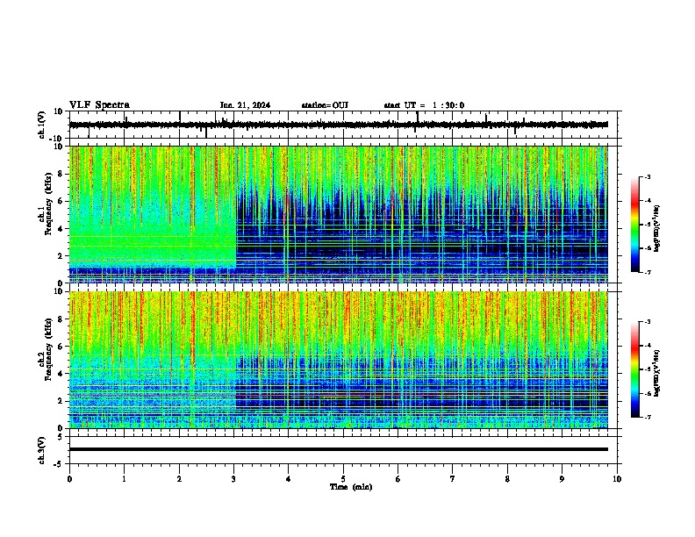Click ch.2 frequency axis tick "4"

pyautogui.click(x=61, y=374)
